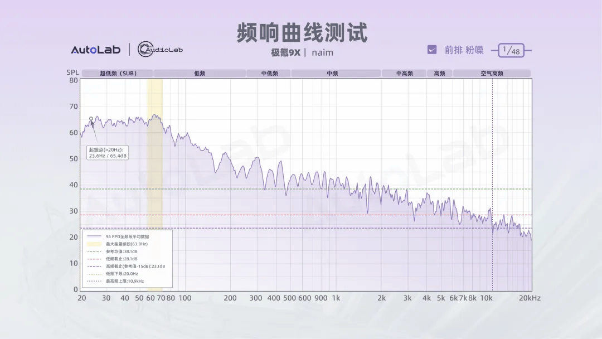This screenshot has height=339, width=602.
Task: Click the 10k label on frequency axis
Action: click(486, 298)
